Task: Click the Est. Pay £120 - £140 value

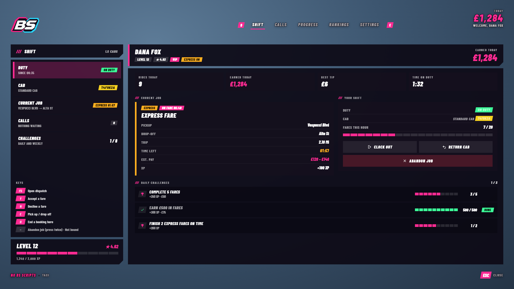Action: click(320, 159)
